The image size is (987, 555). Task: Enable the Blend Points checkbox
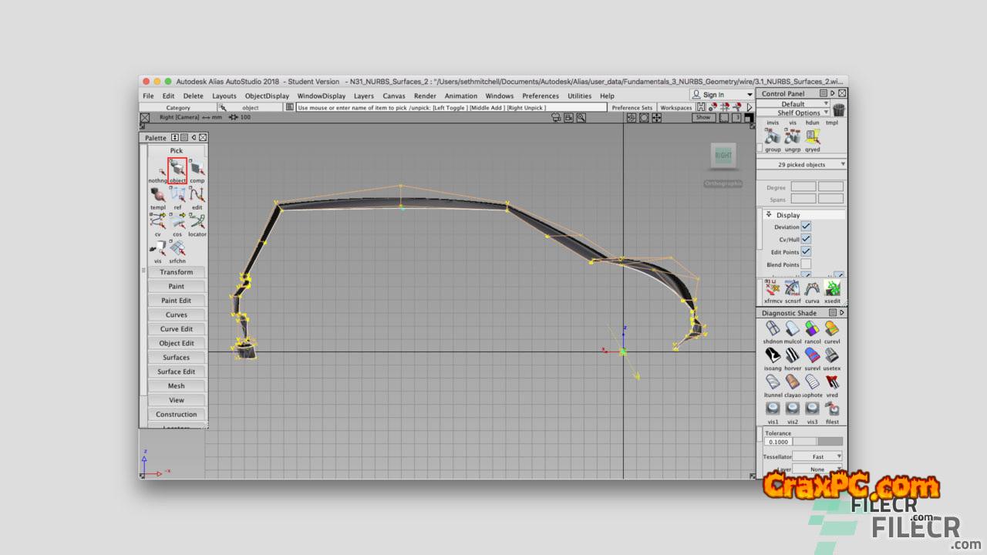tap(806, 264)
